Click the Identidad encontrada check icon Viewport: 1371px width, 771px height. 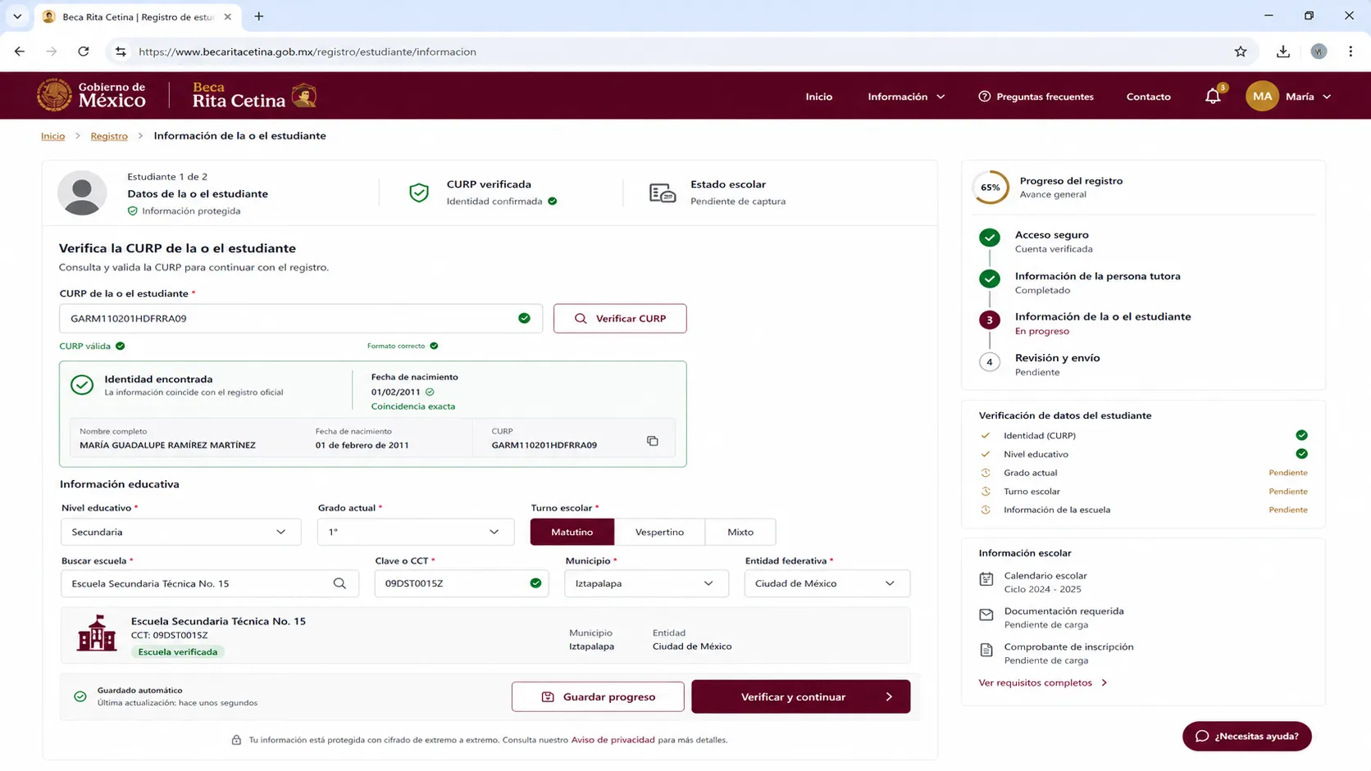tap(82, 384)
